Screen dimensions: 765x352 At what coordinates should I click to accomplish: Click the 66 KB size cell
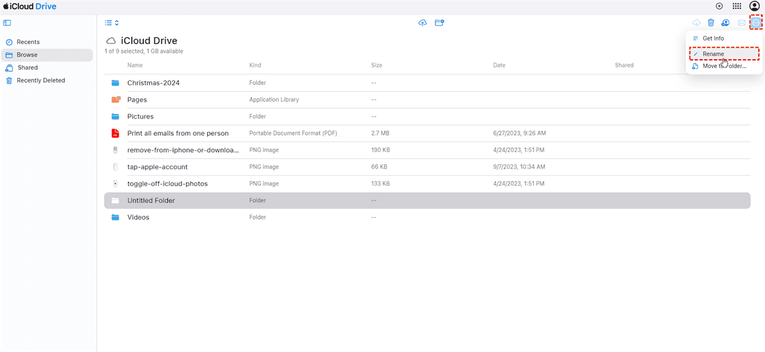click(x=379, y=167)
